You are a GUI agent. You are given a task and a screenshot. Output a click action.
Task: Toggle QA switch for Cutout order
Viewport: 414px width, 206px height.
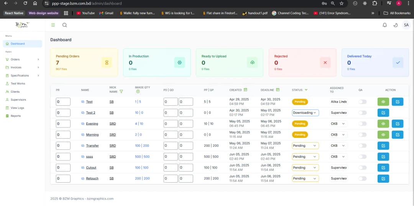click(362, 167)
